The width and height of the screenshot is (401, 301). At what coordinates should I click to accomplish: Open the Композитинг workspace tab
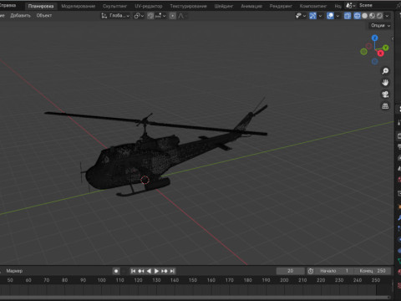click(313, 6)
